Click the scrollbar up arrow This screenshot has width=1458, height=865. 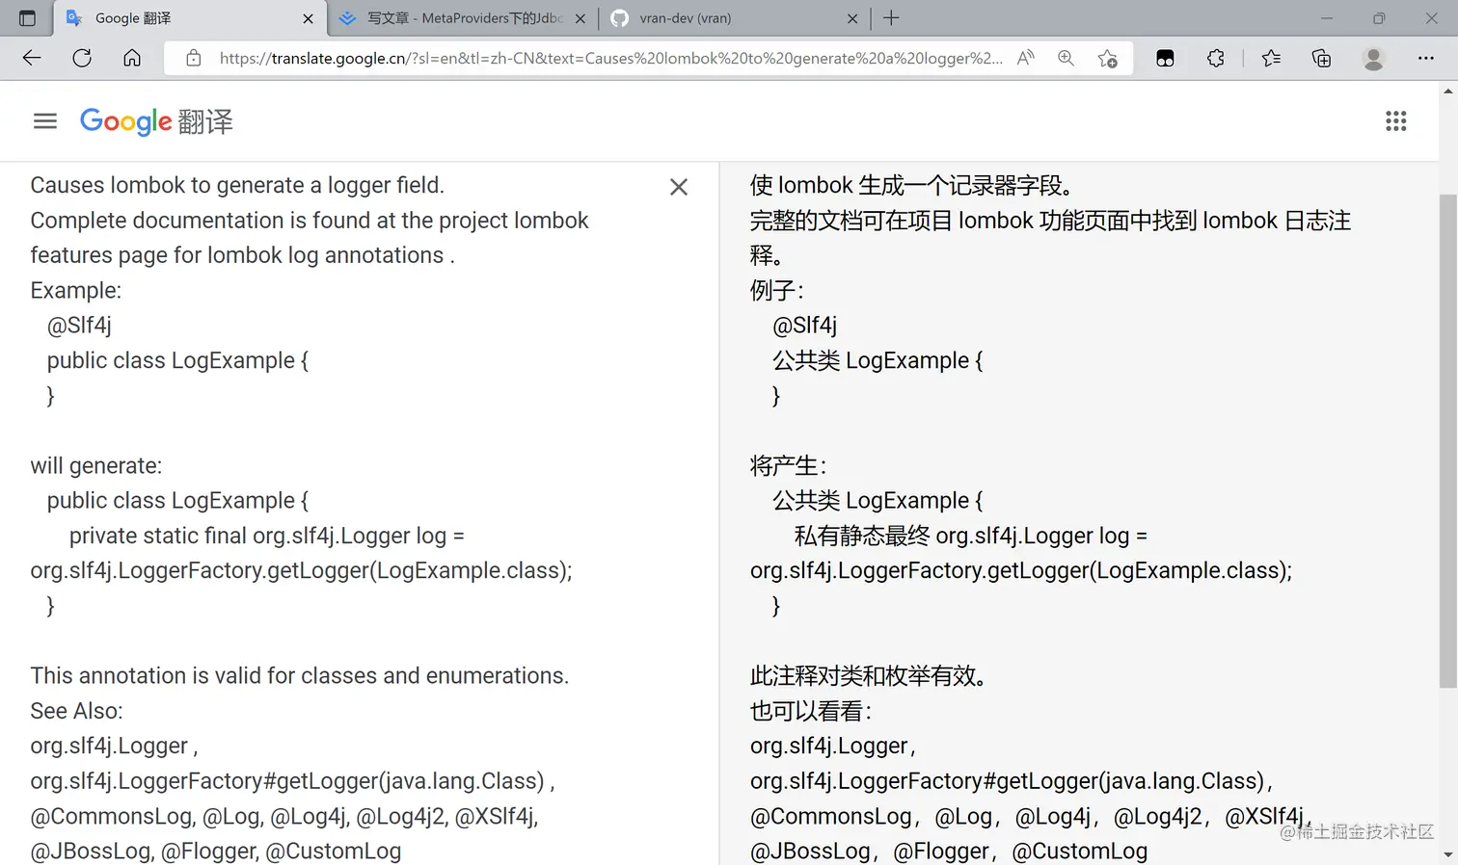1447,91
